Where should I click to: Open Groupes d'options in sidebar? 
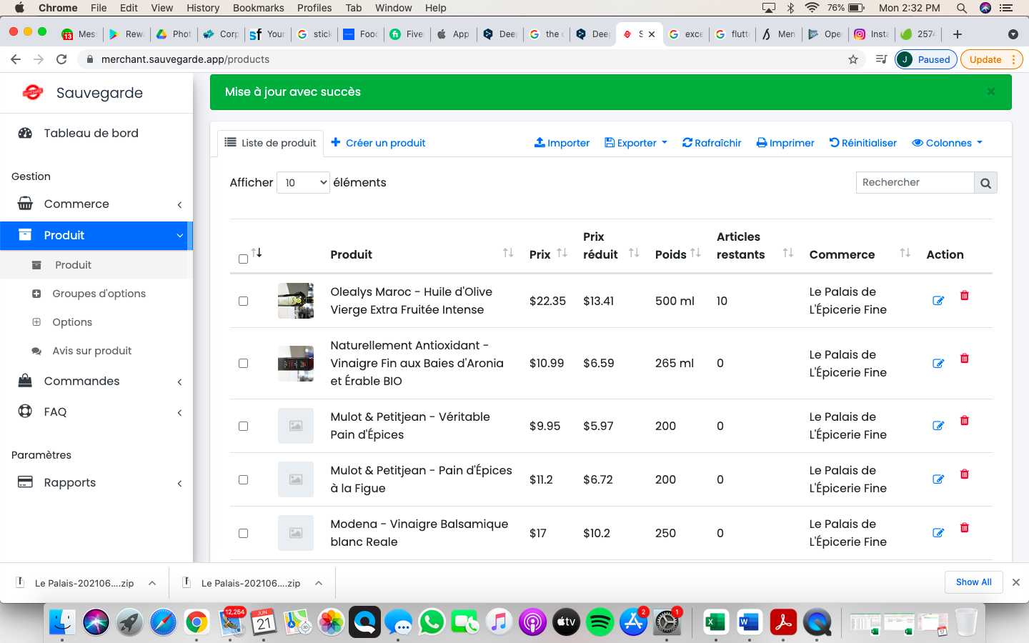point(99,294)
